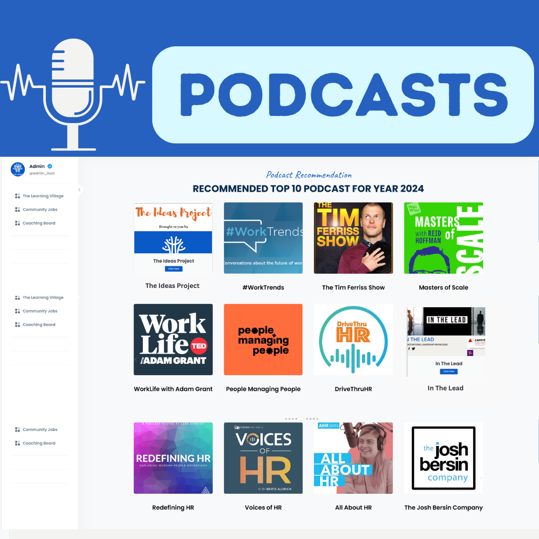This screenshot has width=539, height=539.
Task: Open the Redefining HR purple cover
Action: tap(173, 458)
